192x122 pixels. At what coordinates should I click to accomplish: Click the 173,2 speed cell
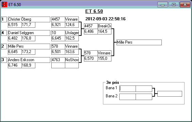point(29,52)
